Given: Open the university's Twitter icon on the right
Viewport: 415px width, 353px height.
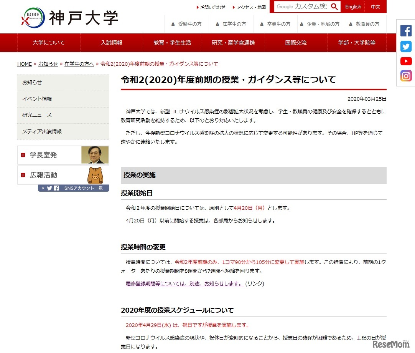Looking at the screenshot, I should tap(405, 46).
